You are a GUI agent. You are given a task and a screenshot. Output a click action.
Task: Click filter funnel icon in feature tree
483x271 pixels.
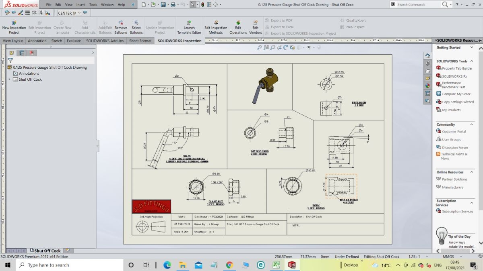click(x=10, y=60)
